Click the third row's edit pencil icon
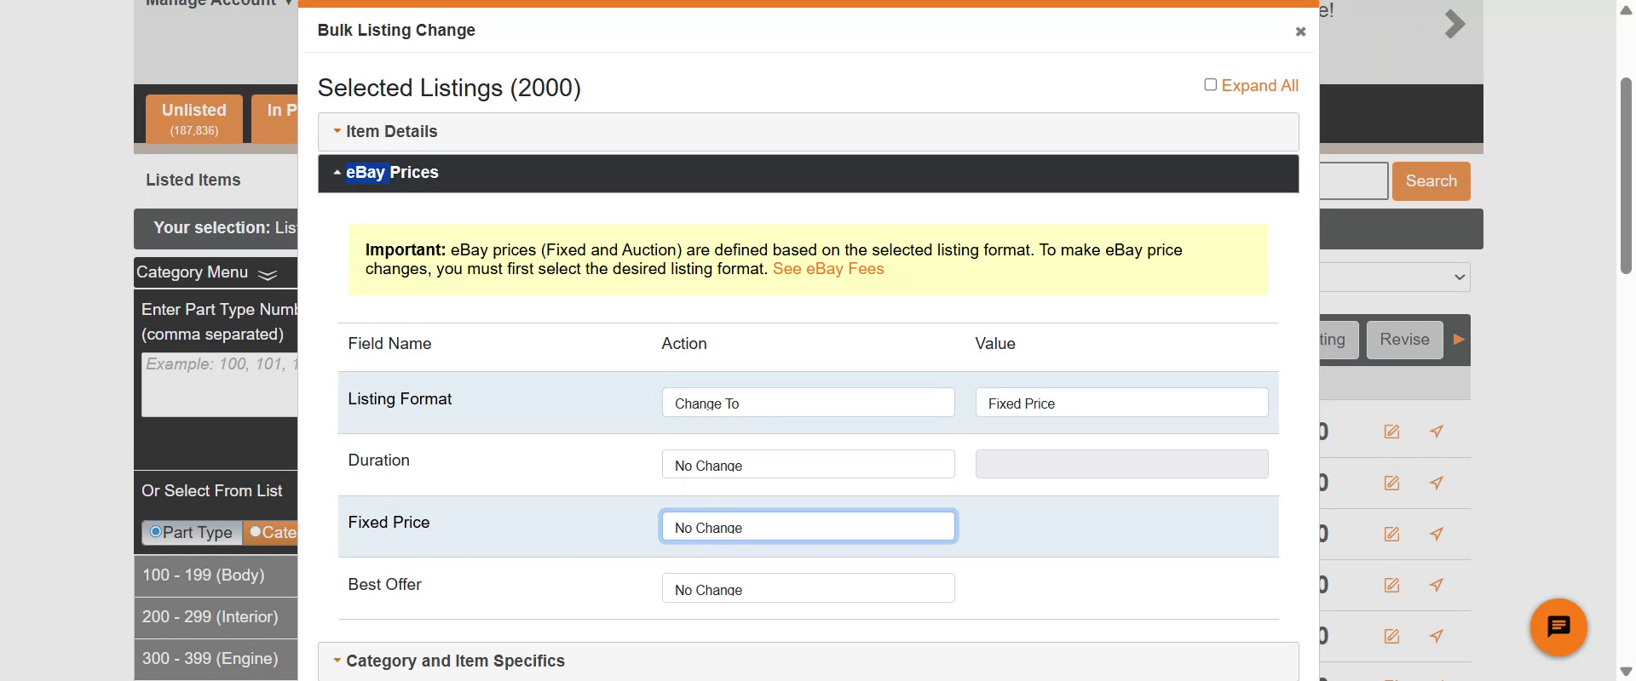The width and height of the screenshot is (1636, 681). pyautogui.click(x=1391, y=534)
